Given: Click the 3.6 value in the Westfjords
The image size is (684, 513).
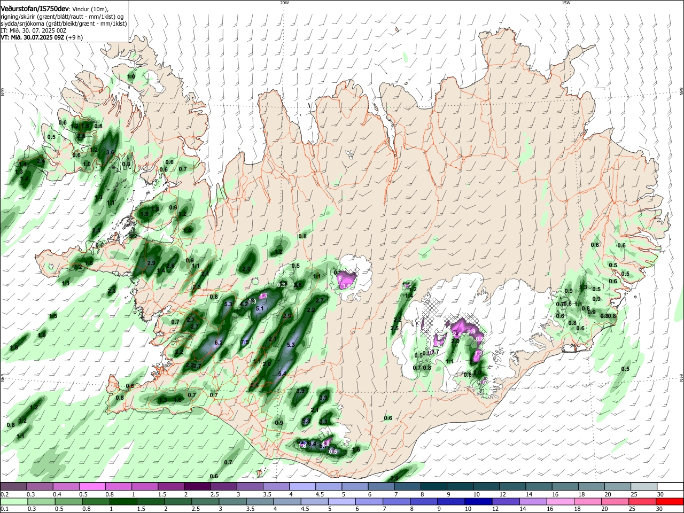Looking at the screenshot, I should pyautogui.click(x=111, y=152).
